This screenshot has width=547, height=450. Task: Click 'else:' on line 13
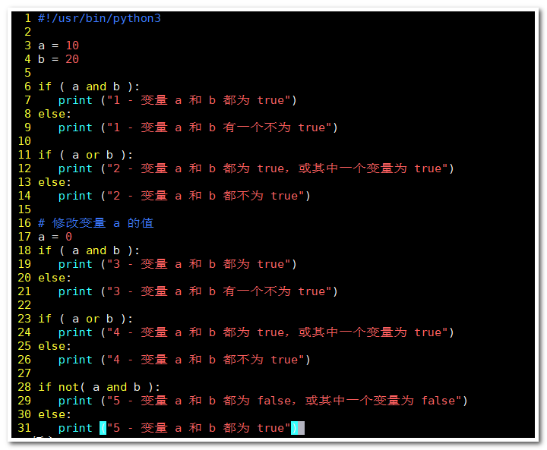(55, 182)
